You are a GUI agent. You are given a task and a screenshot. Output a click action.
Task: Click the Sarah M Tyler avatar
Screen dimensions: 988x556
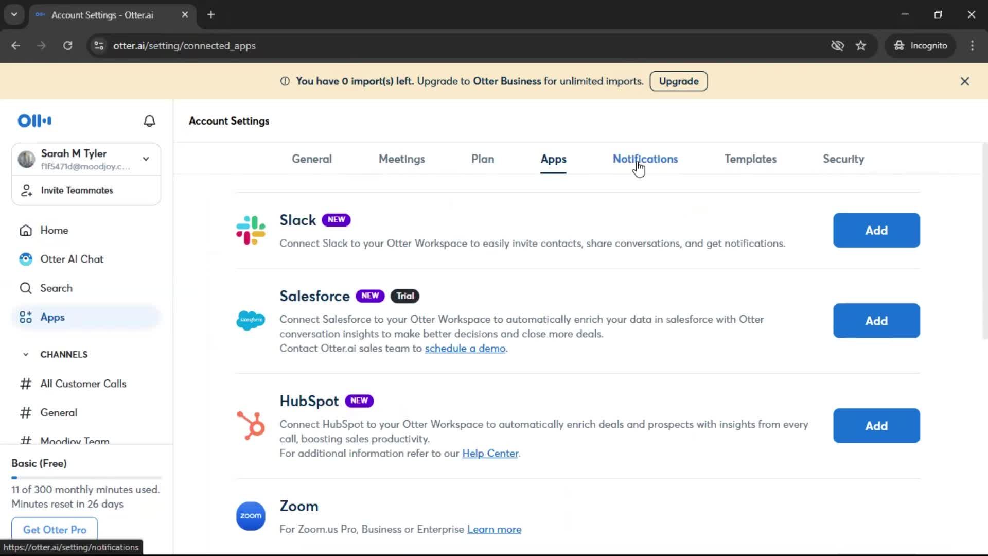pyautogui.click(x=26, y=159)
